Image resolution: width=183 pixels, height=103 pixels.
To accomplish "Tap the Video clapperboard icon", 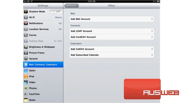I will (x=26, y=82).
